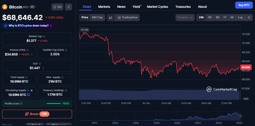Screen dimensions: 255x126
Task: Click Profile score info icon
Action: (21, 104)
